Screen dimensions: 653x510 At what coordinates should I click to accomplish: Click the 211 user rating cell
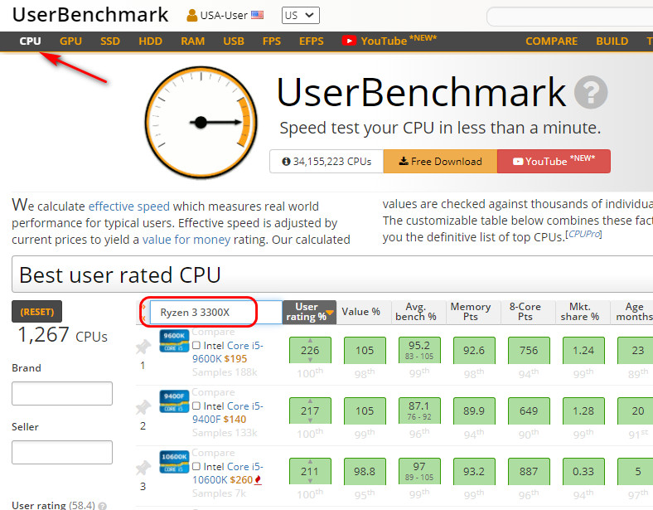310,471
